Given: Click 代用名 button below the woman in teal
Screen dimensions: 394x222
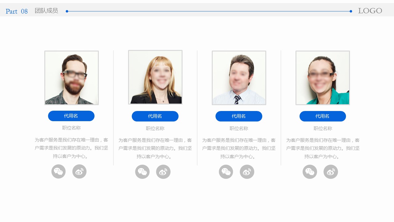Looking at the screenshot, I should coord(323,116).
